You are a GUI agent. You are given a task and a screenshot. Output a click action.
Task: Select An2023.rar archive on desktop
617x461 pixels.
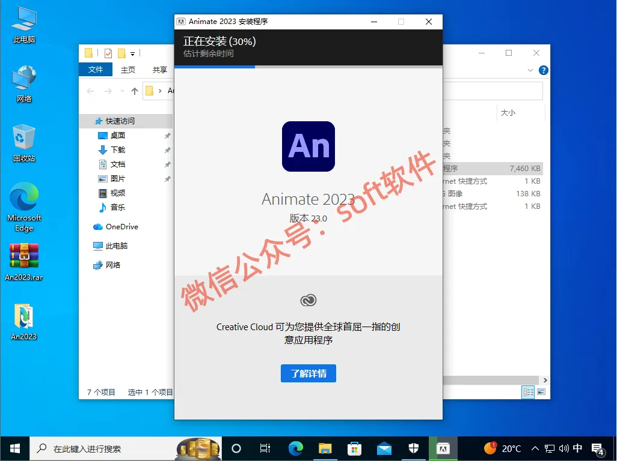click(x=24, y=262)
